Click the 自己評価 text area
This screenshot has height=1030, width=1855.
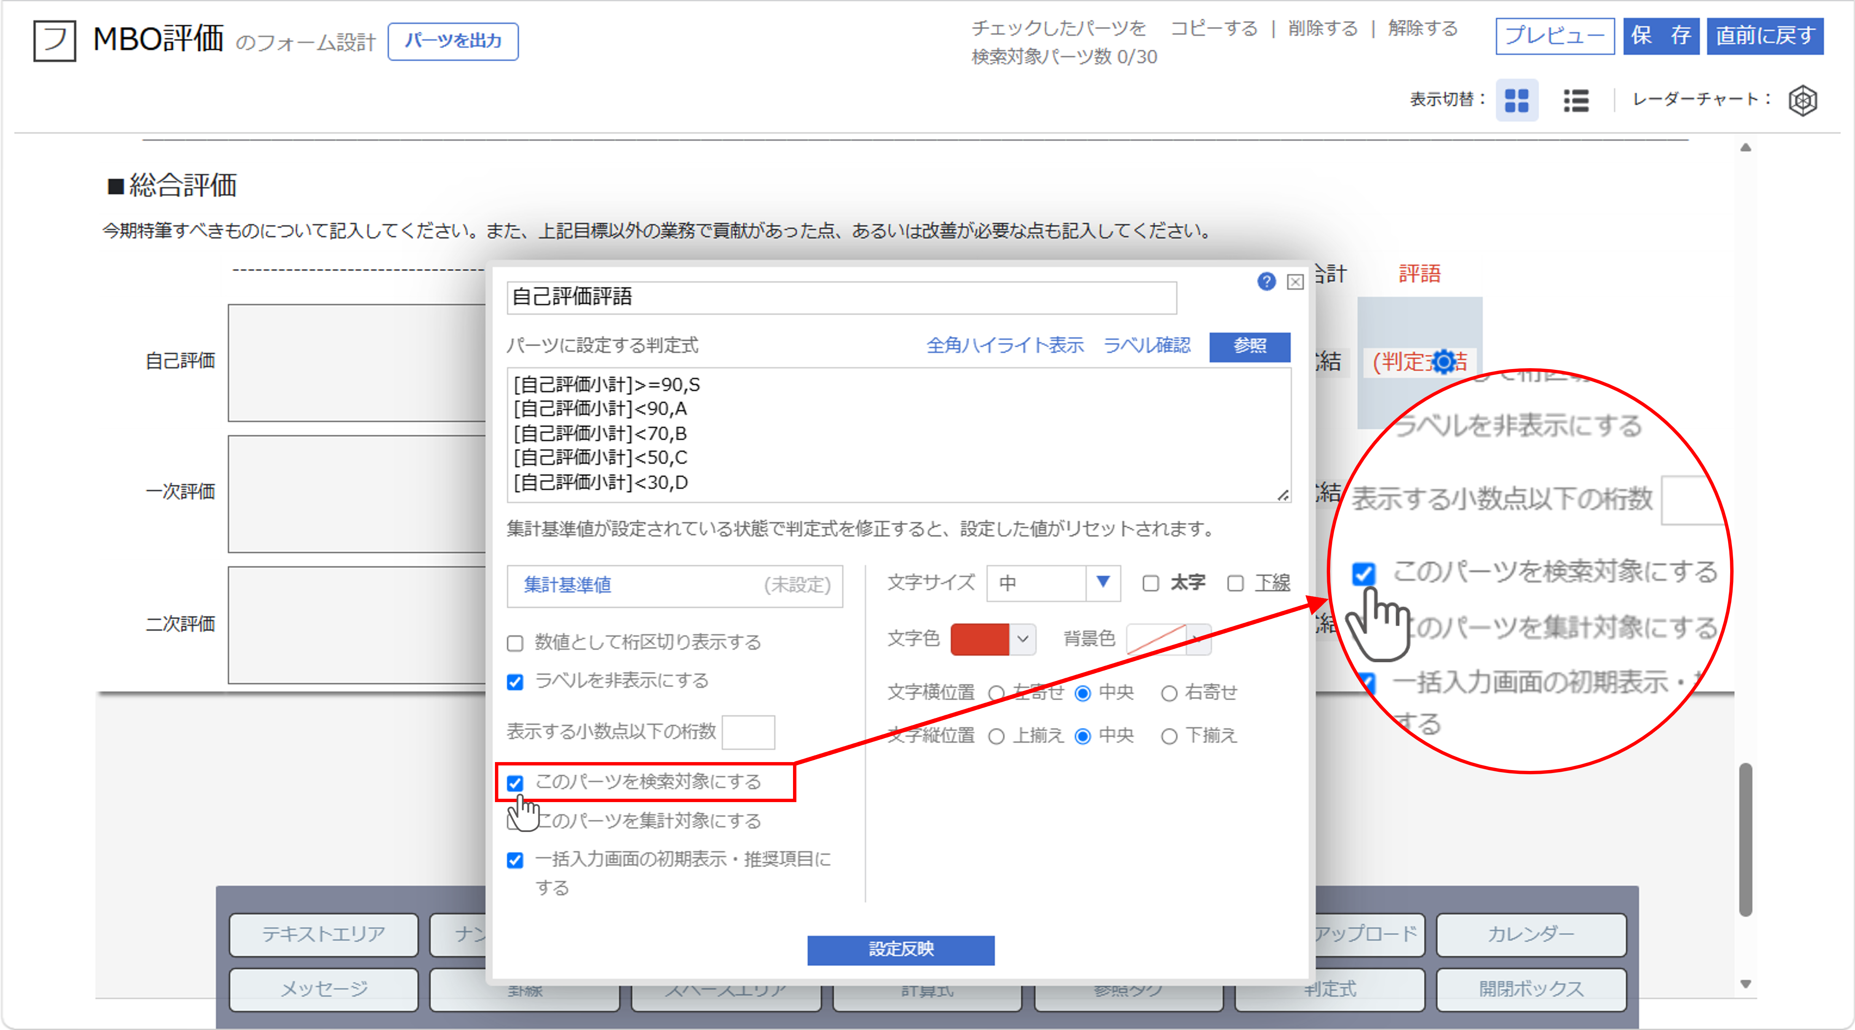(357, 363)
